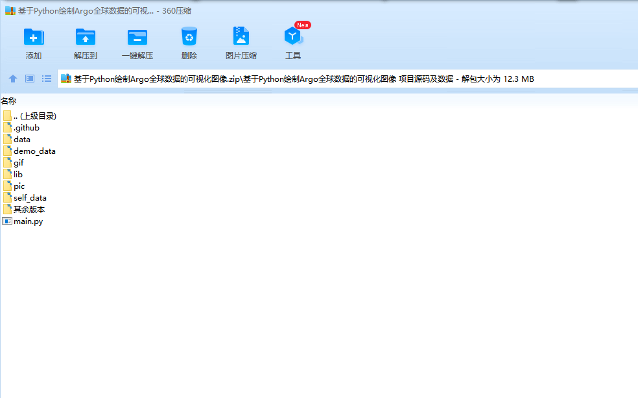The height and width of the screenshot is (398, 638).
Task: Click the 解压到 (Extract to) icon
Action: (86, 38)
